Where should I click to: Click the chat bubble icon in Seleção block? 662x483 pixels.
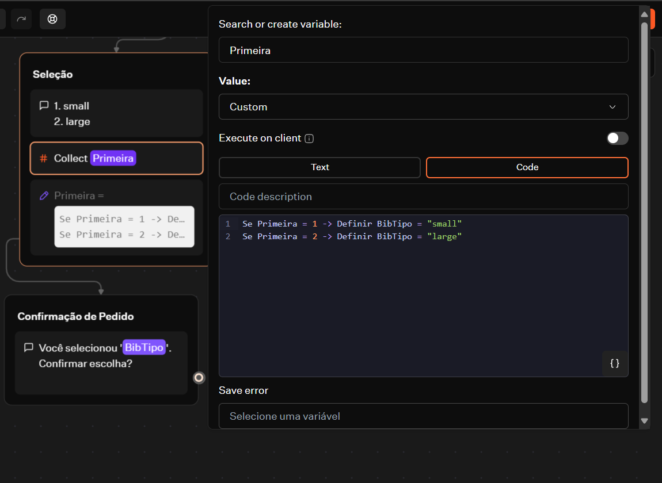[x=44, y=106]
